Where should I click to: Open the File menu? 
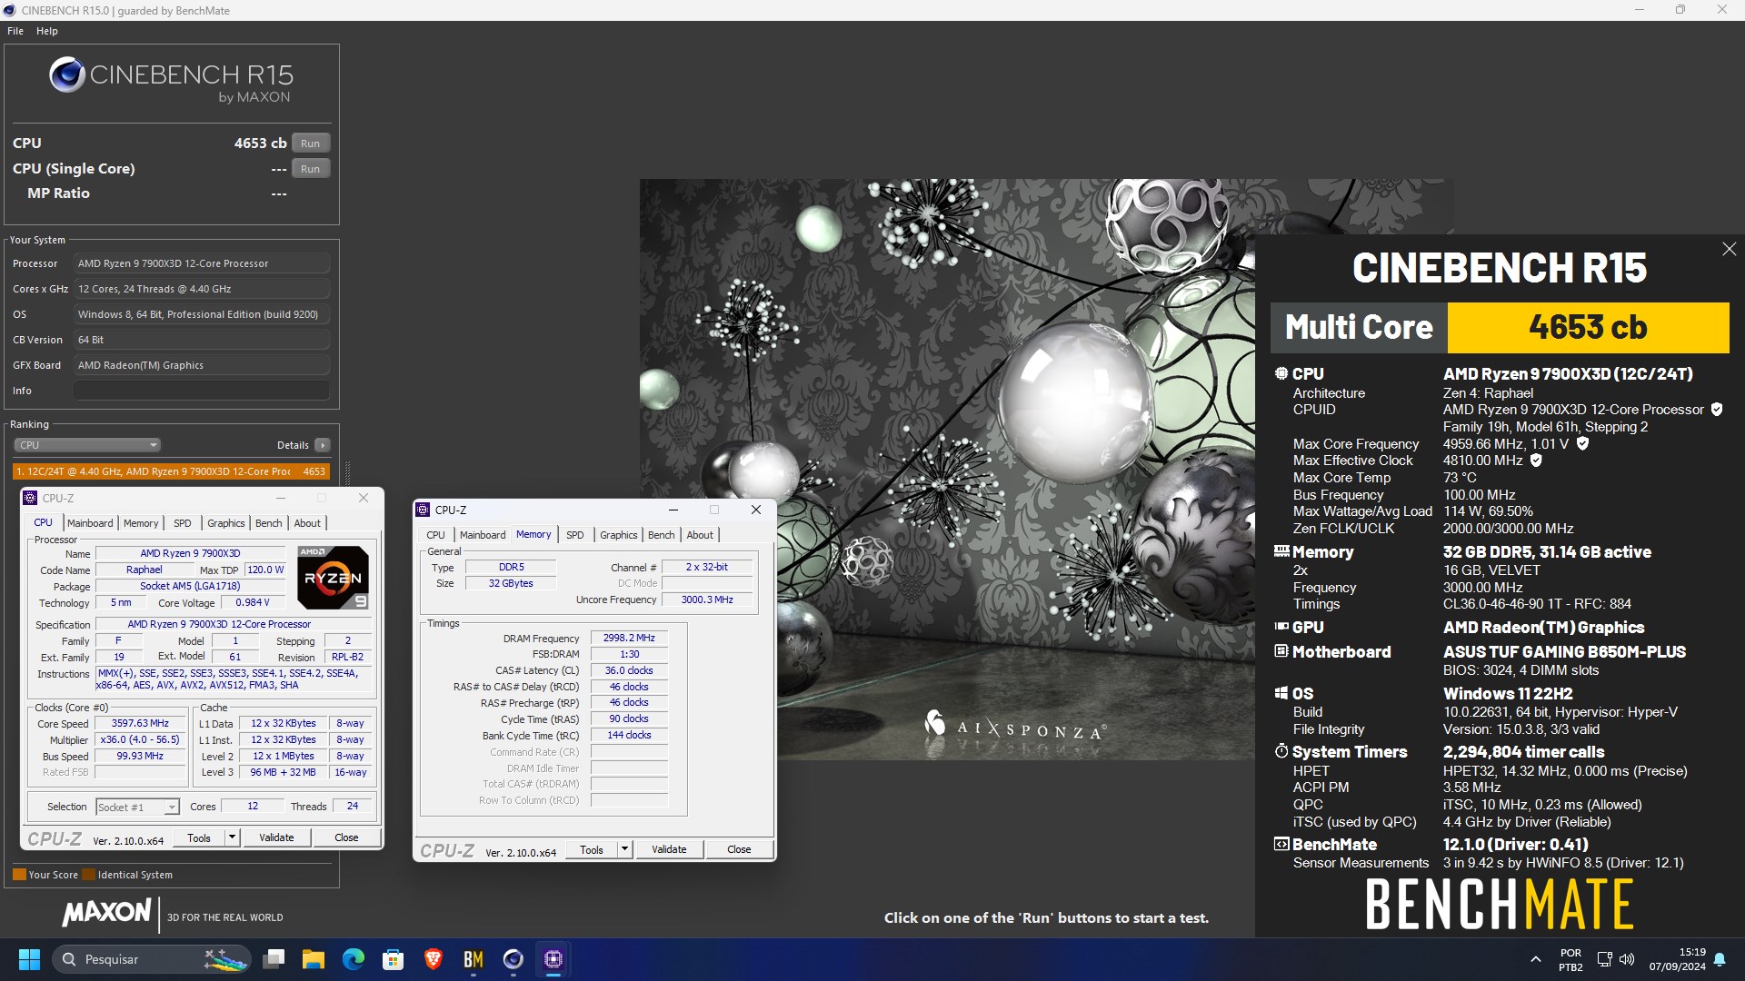pyautogui.click(x=15, y=31)
